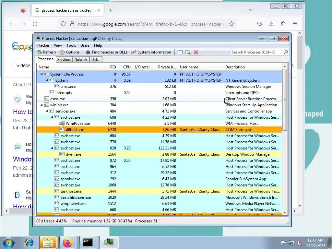This screenshot has width=332, height=249.
Task: Click the taskbar clock showing 12:41 AM
Action: (315, 243)
